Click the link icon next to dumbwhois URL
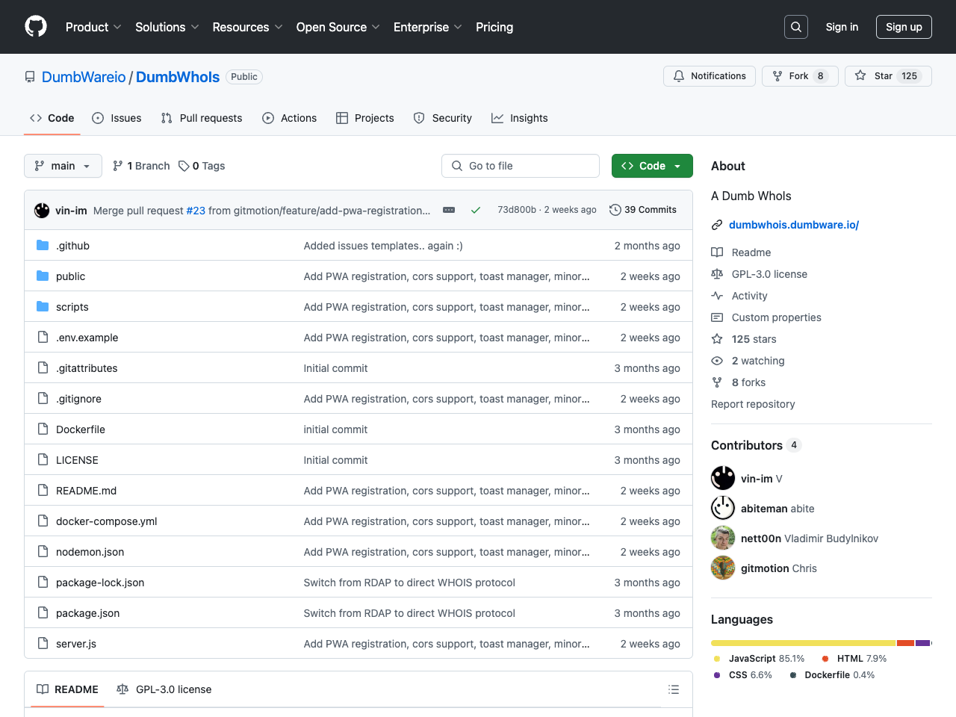Screen dimensions: 956x717 pyautogui.click(x=717, y=225)
